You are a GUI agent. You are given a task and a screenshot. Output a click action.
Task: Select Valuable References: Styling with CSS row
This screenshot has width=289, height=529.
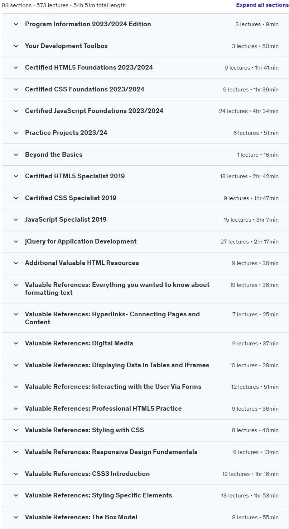click(x=145, y=430)
